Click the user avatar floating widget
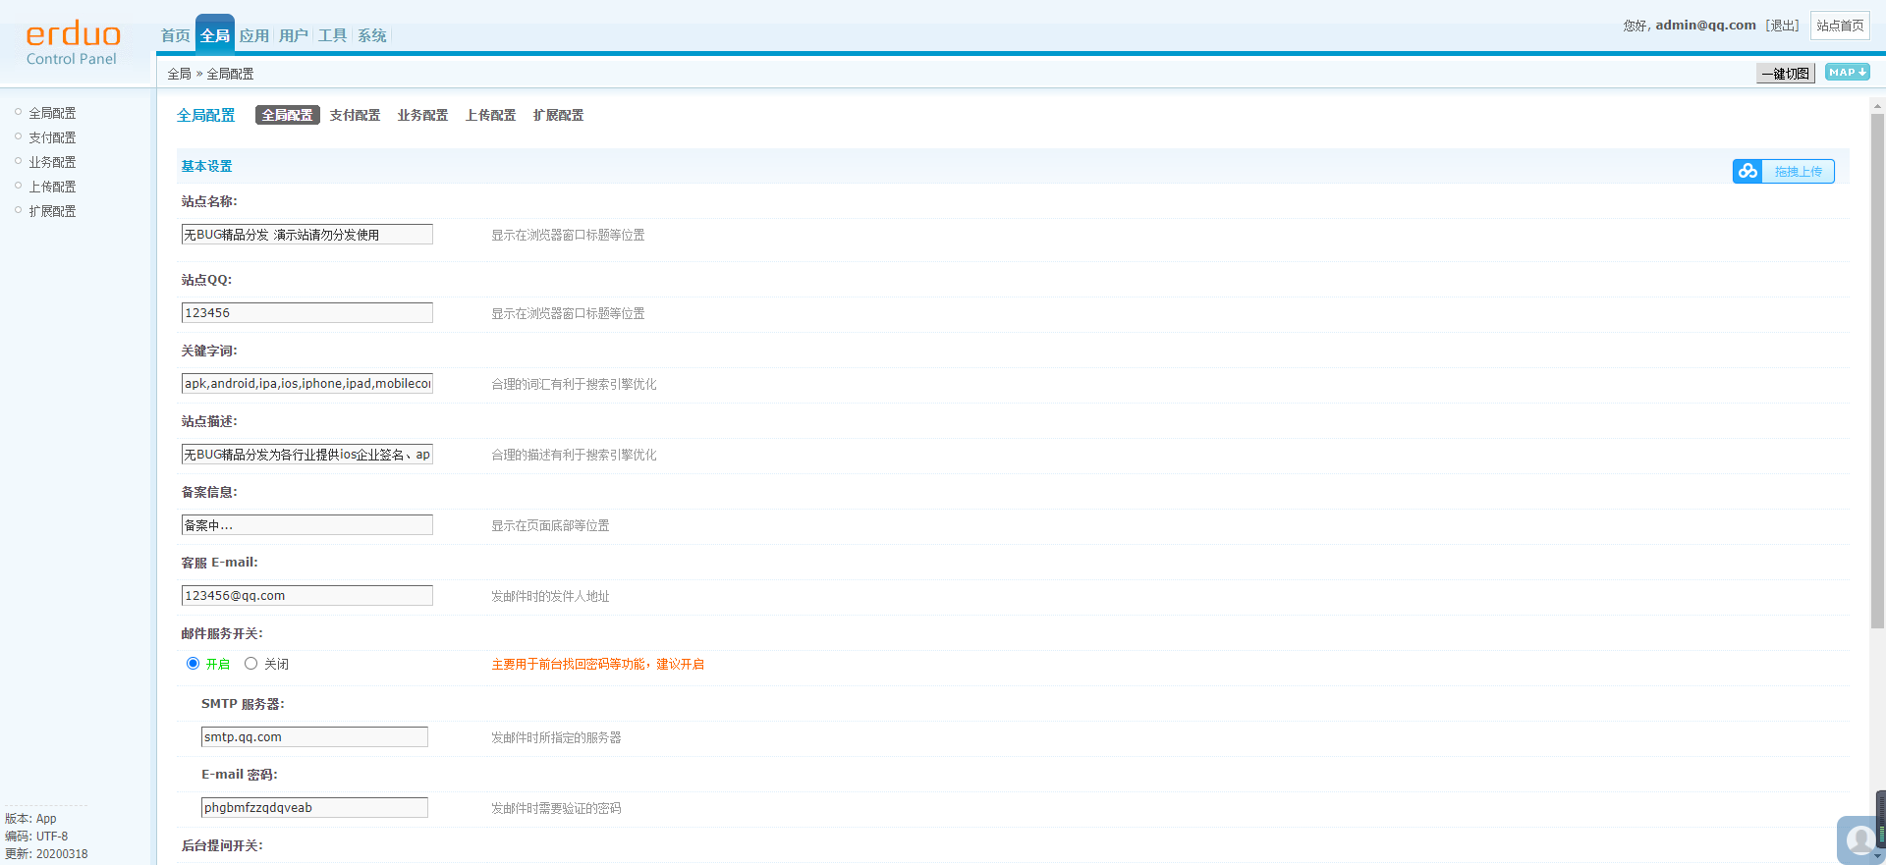 coord(1859,839)
